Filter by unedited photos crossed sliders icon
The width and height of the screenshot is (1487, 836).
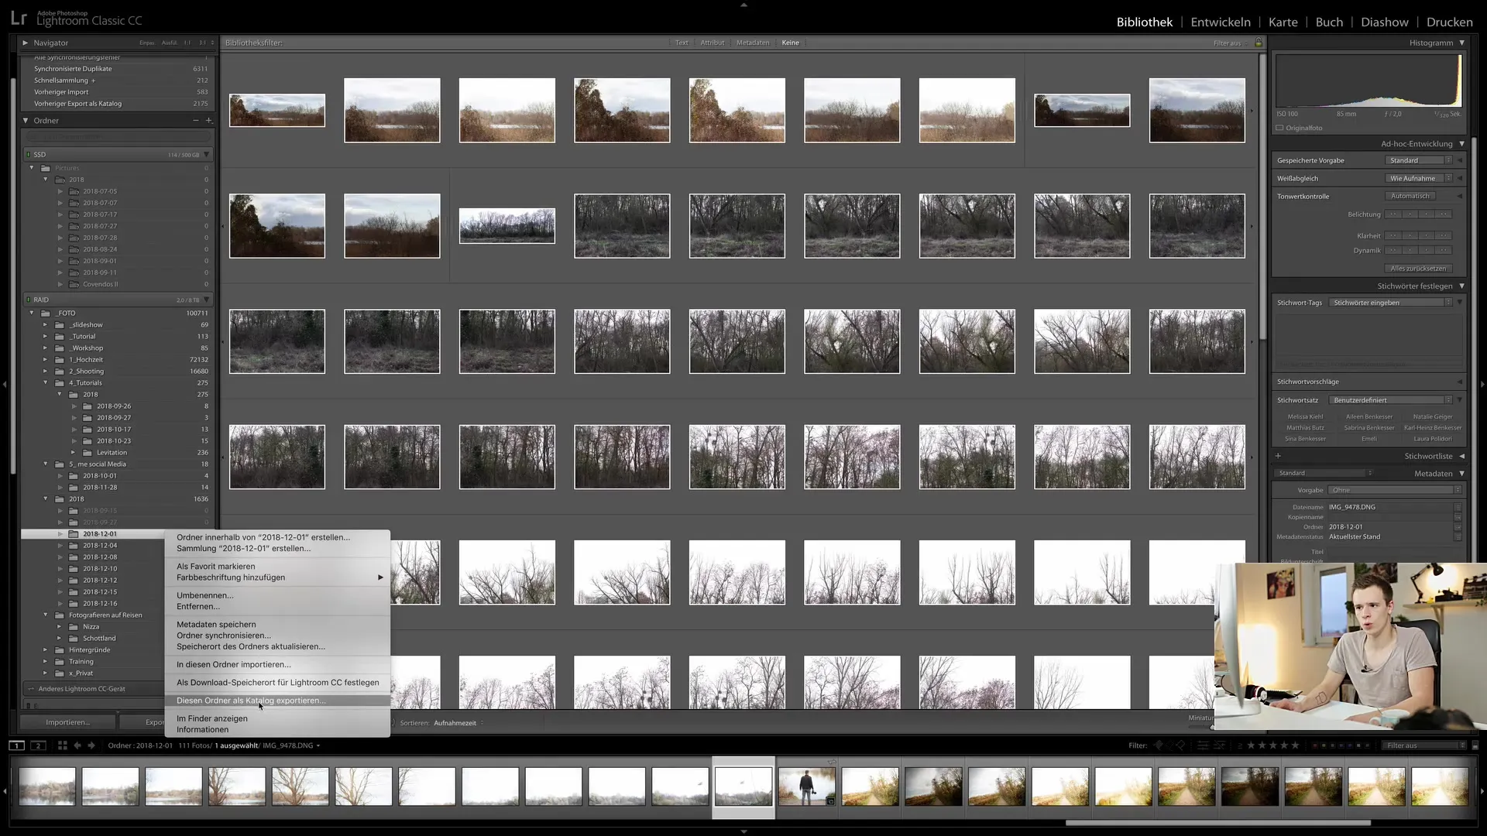tap(1219, 745)
